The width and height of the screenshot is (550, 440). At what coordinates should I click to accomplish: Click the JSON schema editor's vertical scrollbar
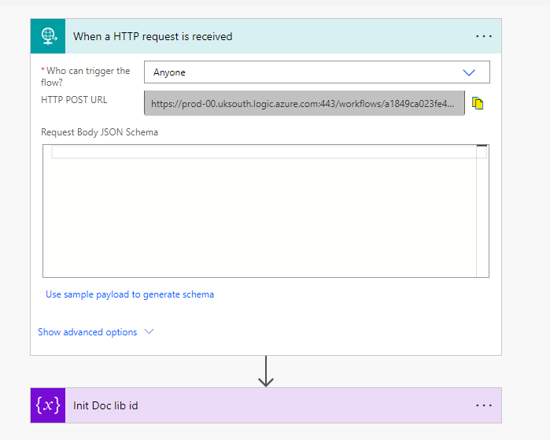pyautogui.click(x=482, y=211)
